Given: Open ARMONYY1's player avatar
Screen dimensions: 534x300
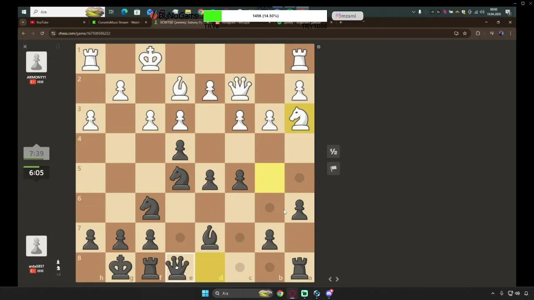Looking at the screenshot, I should tap(36, 62).
